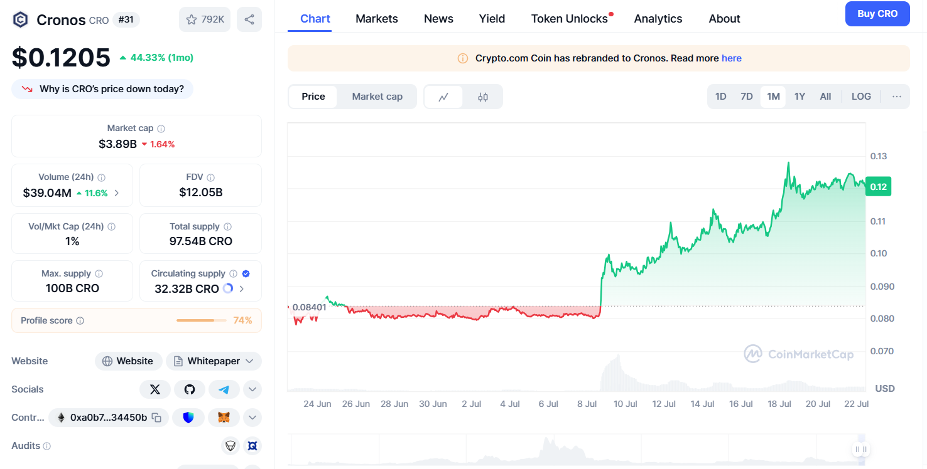The width and height of the screenshot is (927, 469).
Task: Open first audit provider shield icon
Action: click(x=230, y=446)
